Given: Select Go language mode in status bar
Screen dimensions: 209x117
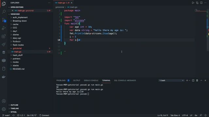Looking at the screenshot, I should coord(196,115).
